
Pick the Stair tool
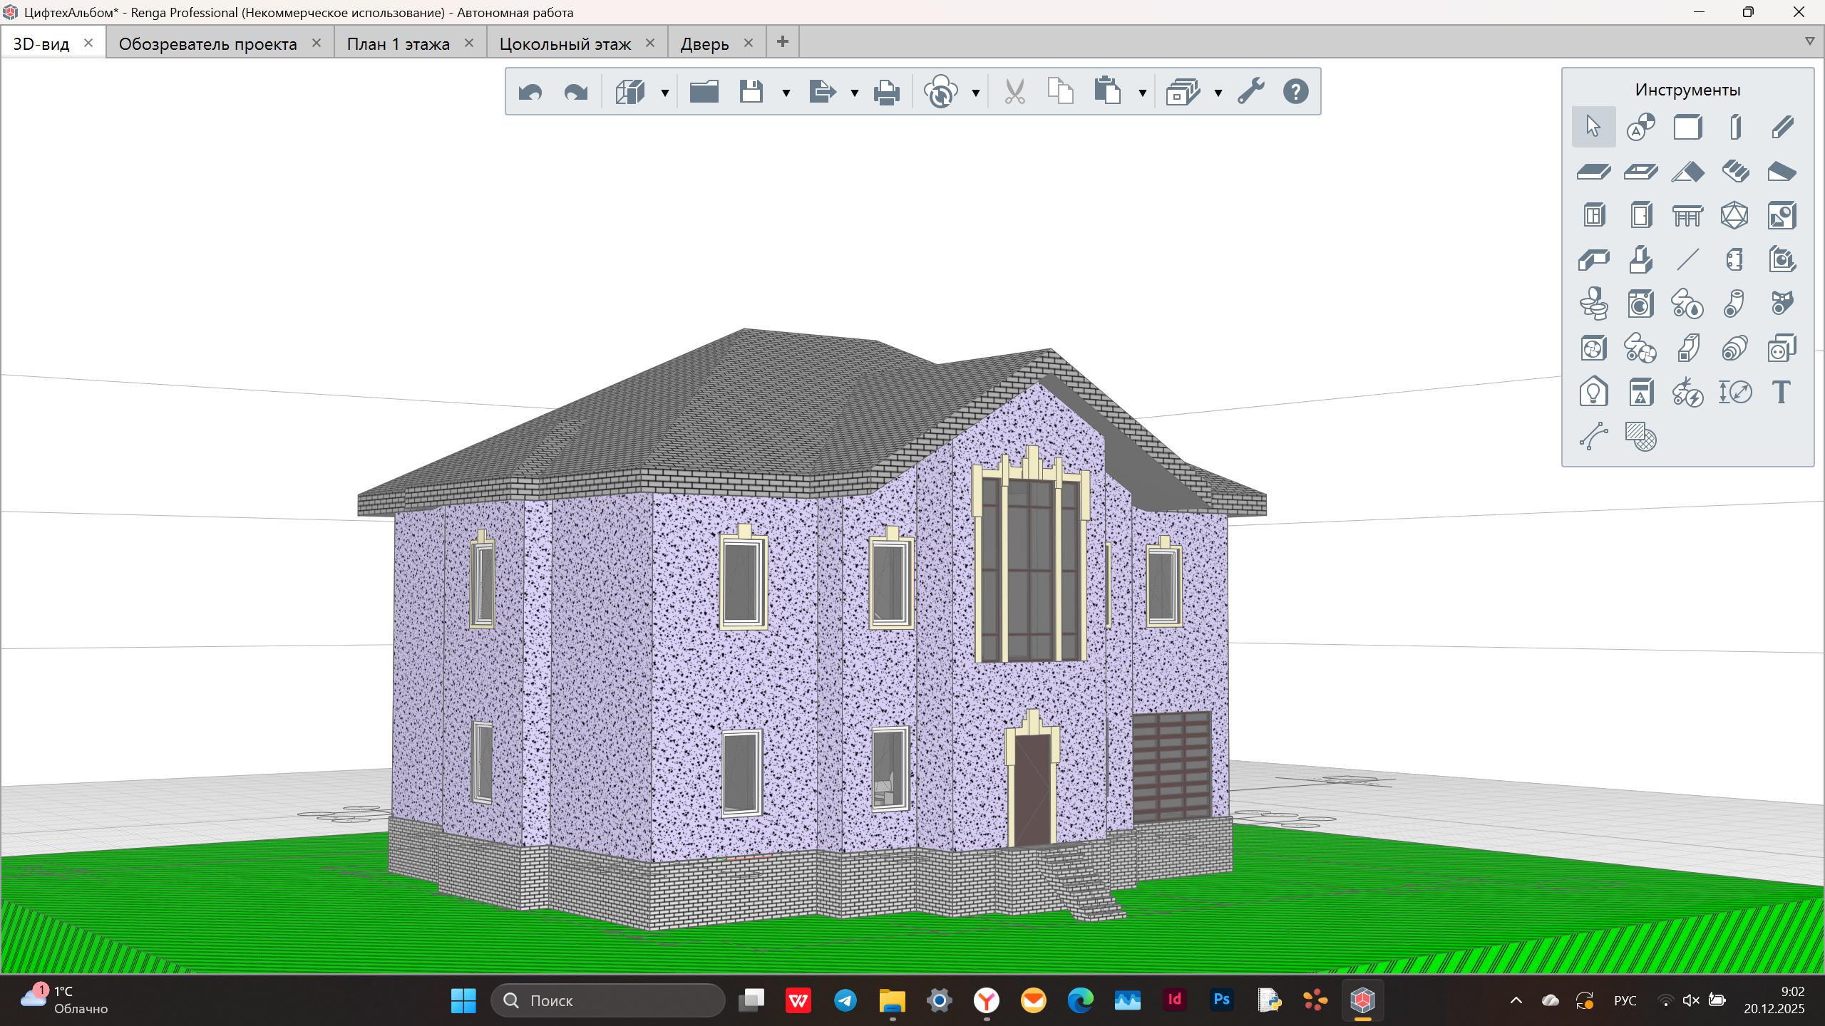[x=1734, y=172]
